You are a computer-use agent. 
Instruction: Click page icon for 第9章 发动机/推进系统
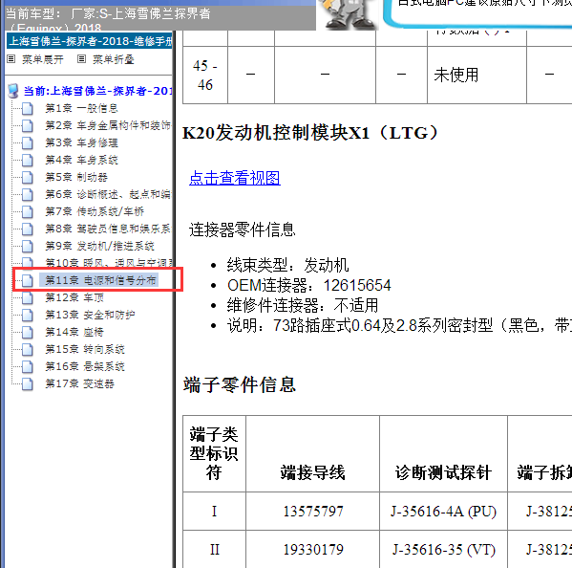click(28, 246)
